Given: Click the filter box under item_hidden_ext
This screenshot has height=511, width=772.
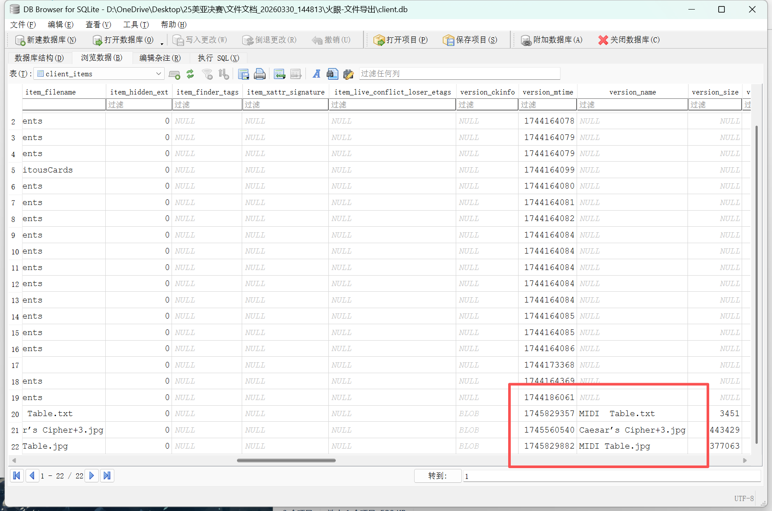Looking at the screenshot, I should (139, 104).
